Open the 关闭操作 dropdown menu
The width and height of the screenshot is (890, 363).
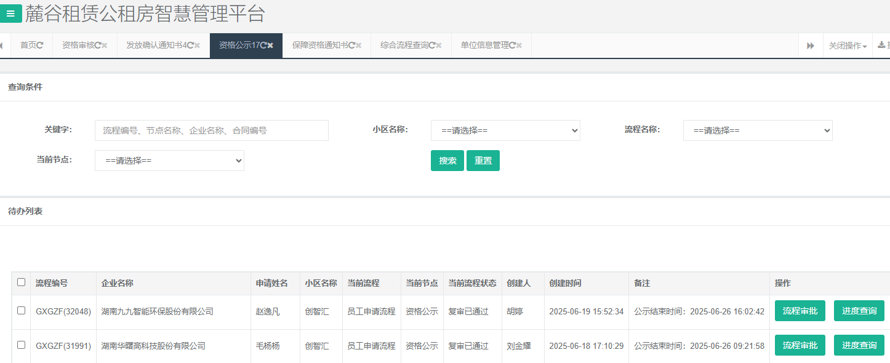click(848, 46)
